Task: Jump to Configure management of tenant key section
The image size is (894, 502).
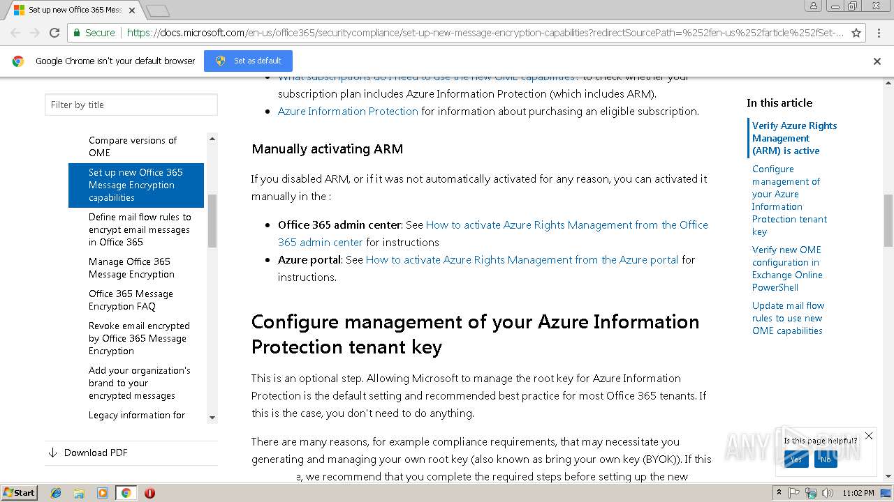Action: [x=789, y=200]
